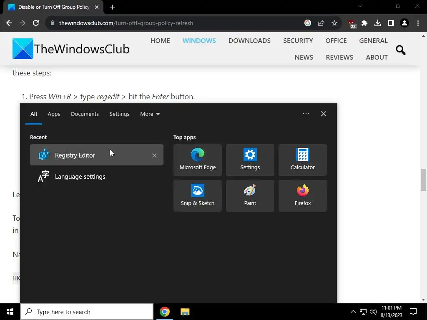Launch Paint from Top apps
This screenshot has height=320, width=427.
(x=250, y=196)
